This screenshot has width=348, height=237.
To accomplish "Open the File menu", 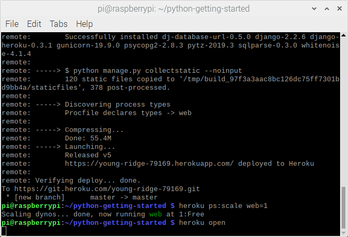I will (x=12, y=24).
